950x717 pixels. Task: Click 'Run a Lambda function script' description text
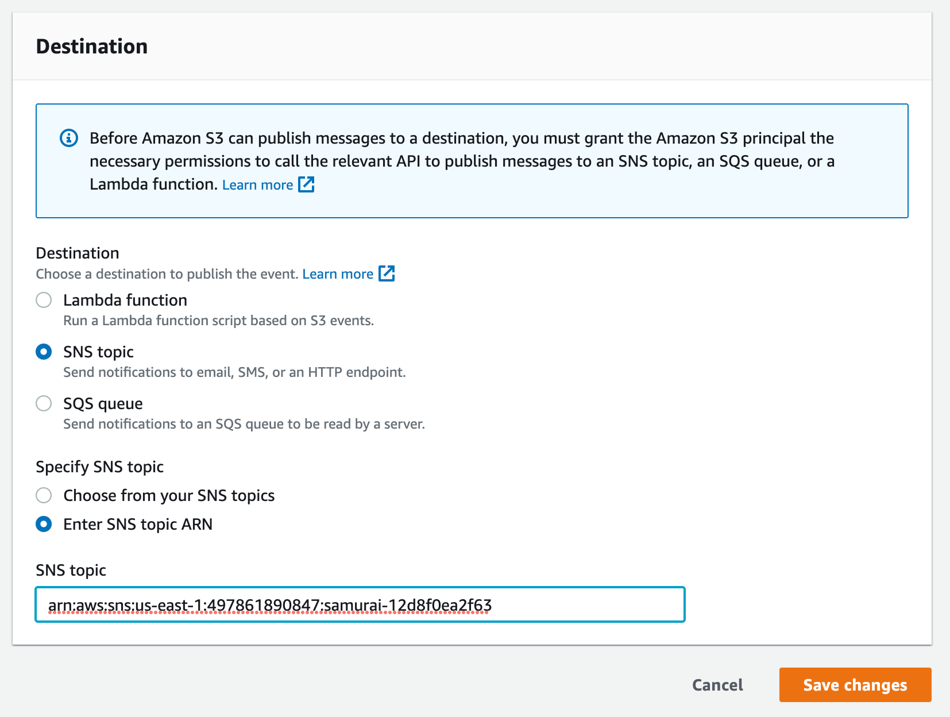point(219,321)
